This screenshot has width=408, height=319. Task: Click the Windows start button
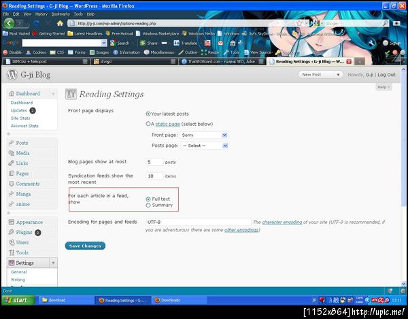(18, 300)
